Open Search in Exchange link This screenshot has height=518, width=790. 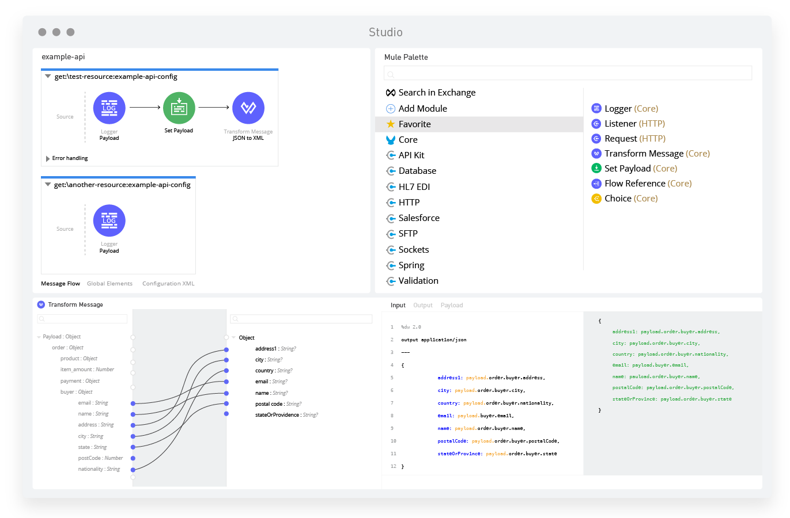pos(437,93)
